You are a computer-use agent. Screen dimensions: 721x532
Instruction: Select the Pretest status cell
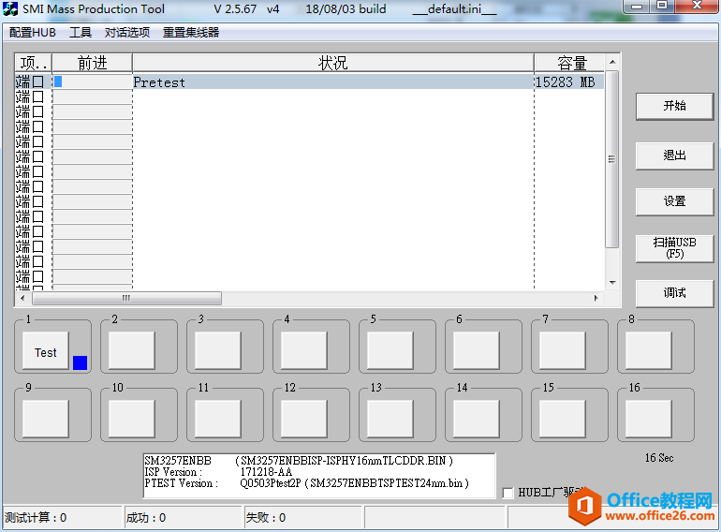pyautogui.click(x=333, y=82)
